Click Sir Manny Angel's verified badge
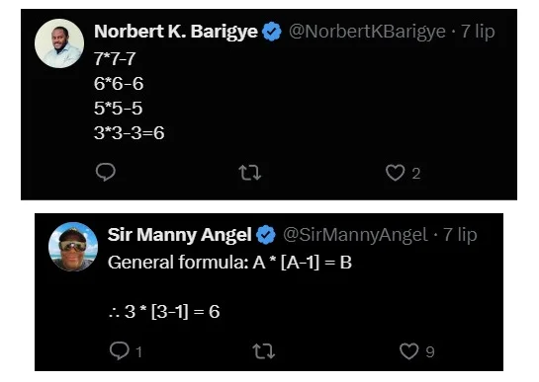 [x=266, y=235]
